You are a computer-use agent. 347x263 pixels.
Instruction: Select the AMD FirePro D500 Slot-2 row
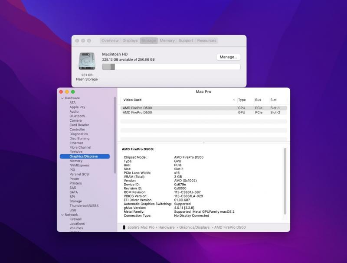(x=204, y=113)
